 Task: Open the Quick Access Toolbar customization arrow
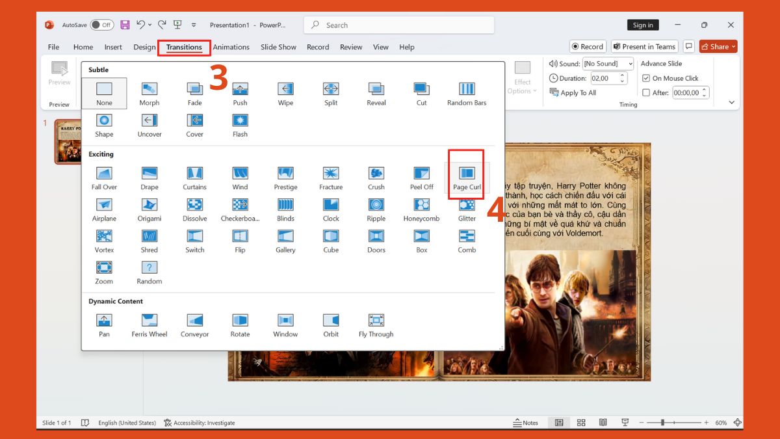point(193,24)
